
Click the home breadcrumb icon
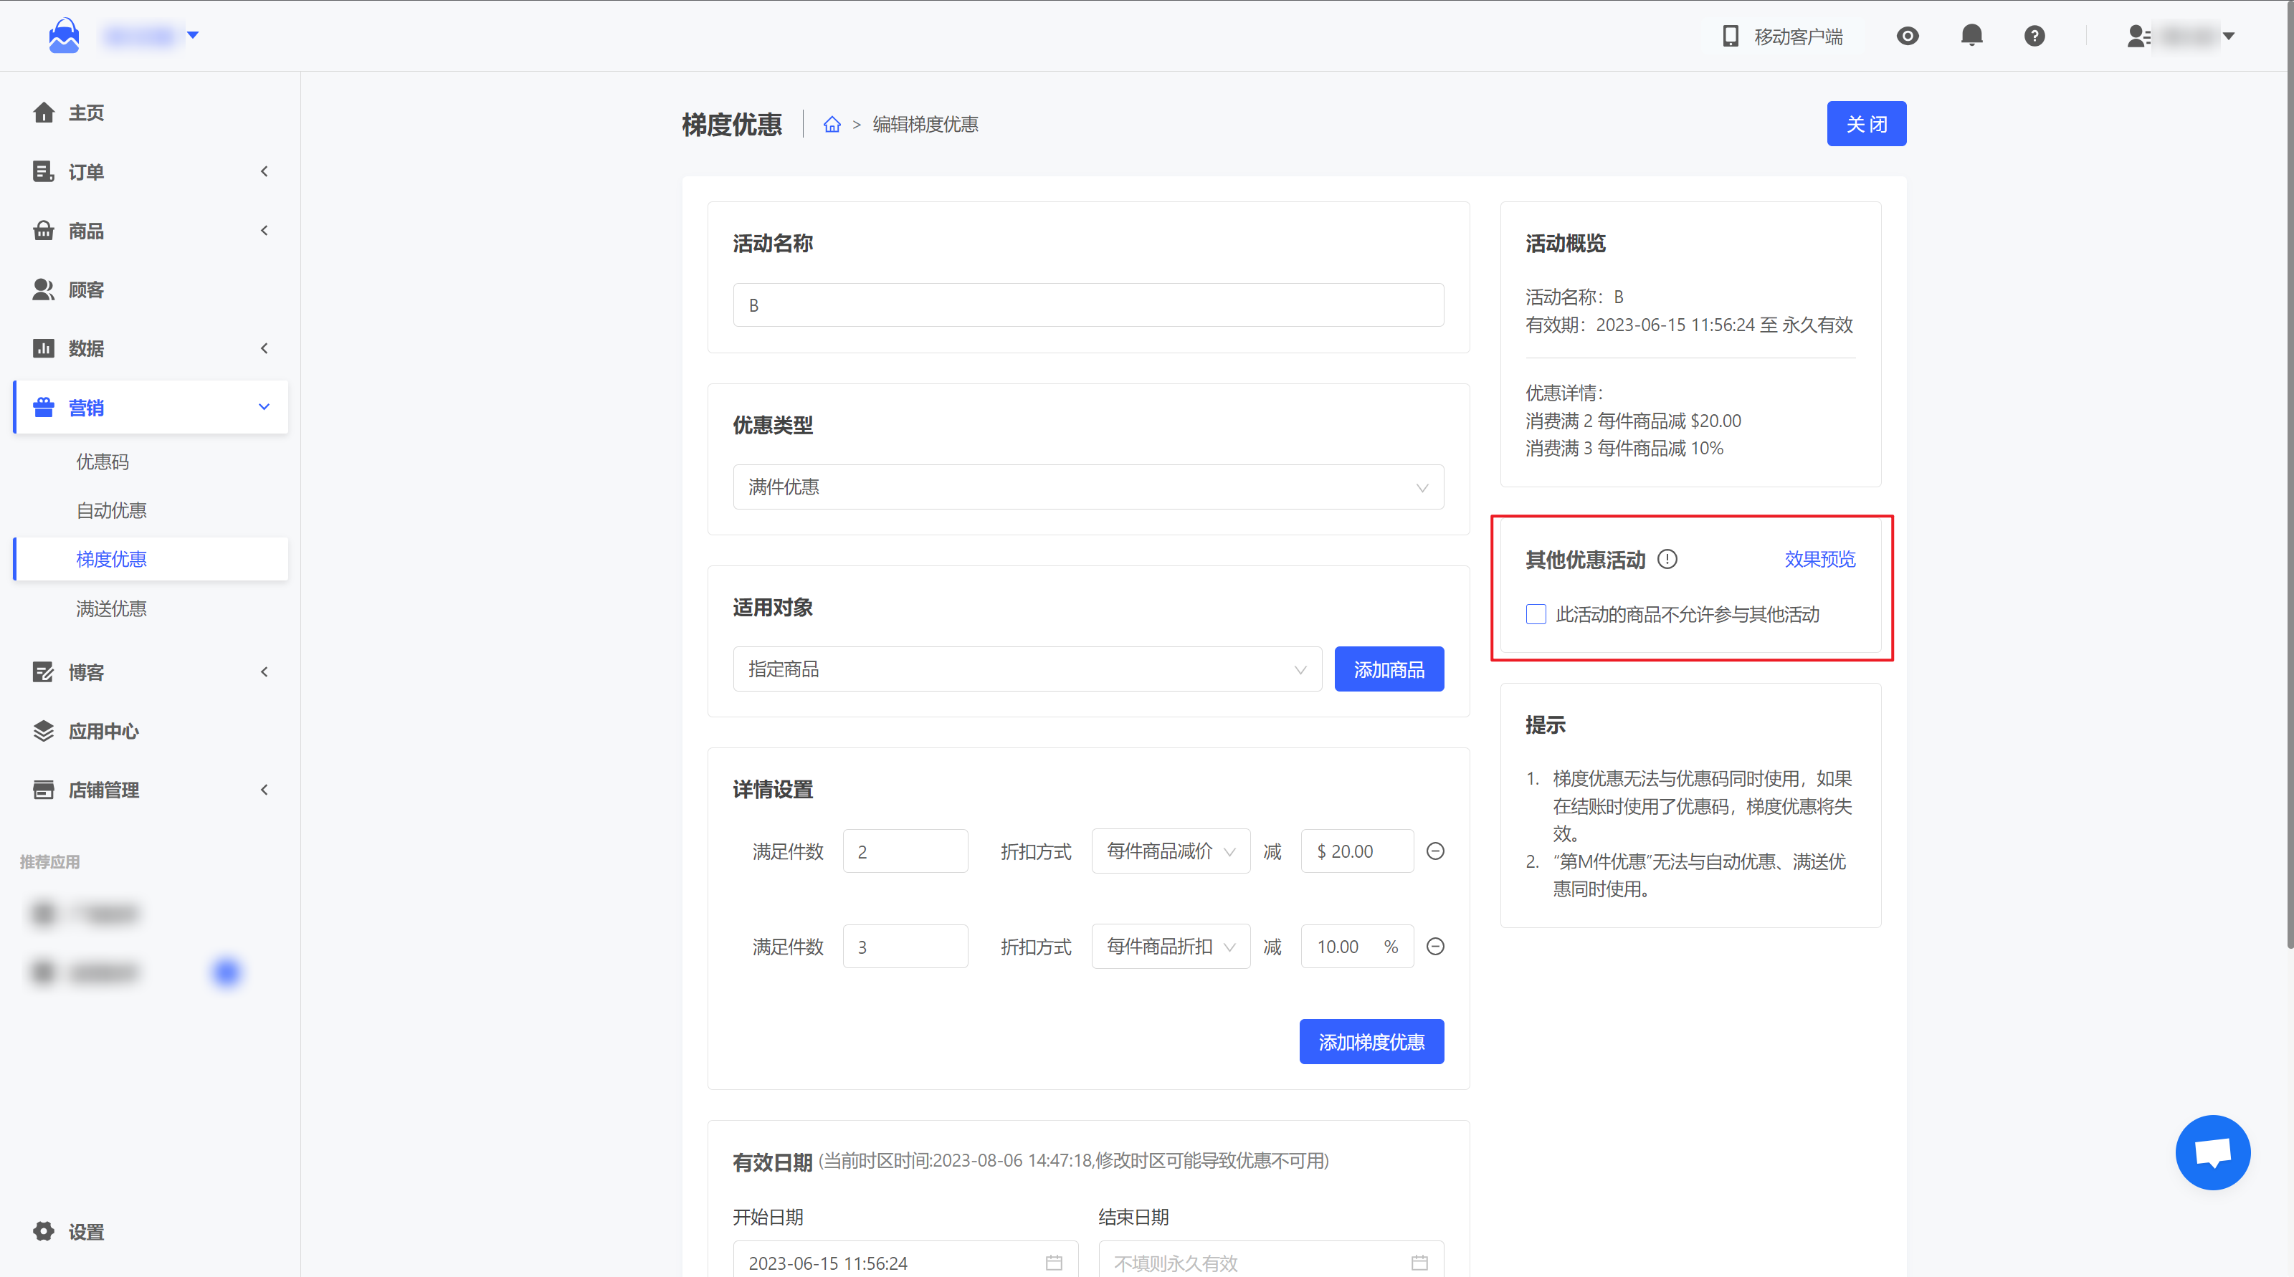tap(832, 125)
